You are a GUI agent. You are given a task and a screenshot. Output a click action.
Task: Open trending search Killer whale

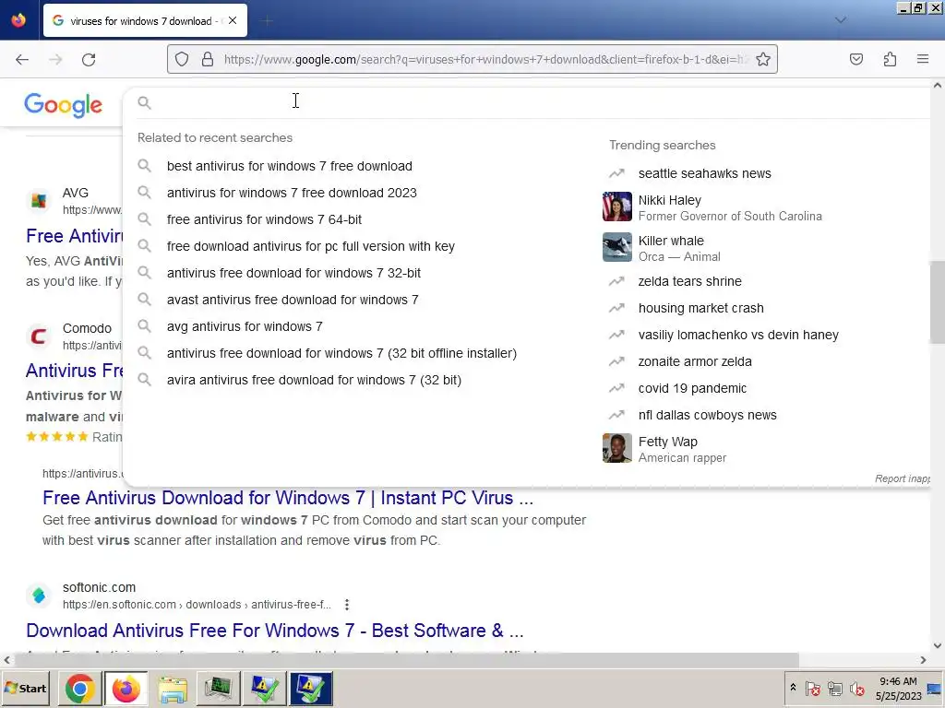[679, 248]
